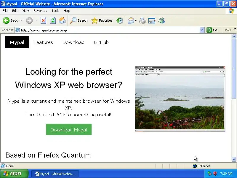This screenshot has width=237, height=178.
Task: Click the 'Looking for the perfect' headline
Action: (x=69, y=72)
